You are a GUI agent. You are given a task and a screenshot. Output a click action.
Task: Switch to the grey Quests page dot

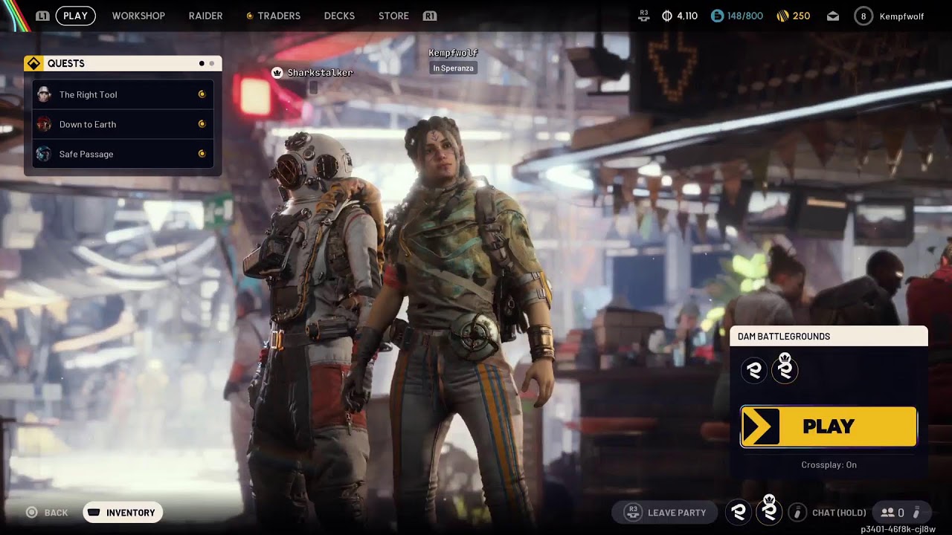tap(212, 64)
